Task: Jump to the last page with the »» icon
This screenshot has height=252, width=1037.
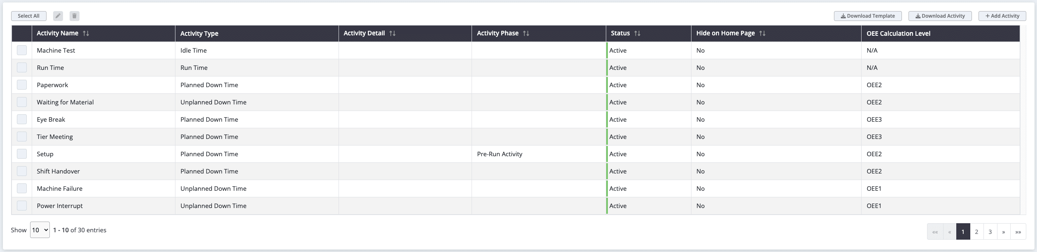Action: coord(1017,232)
